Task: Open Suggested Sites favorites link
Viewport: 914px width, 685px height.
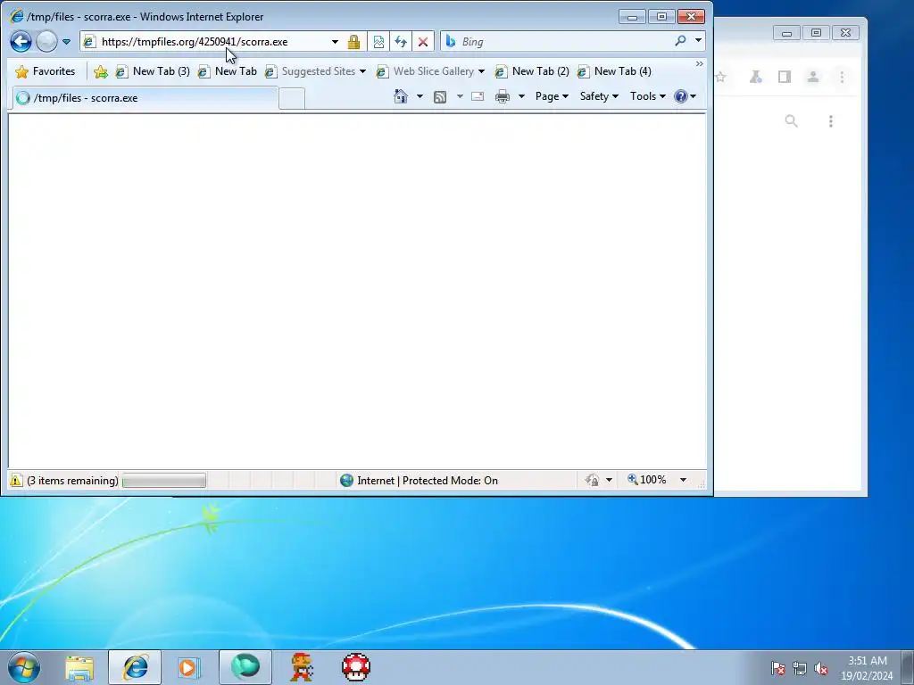Action: (310, 71)
